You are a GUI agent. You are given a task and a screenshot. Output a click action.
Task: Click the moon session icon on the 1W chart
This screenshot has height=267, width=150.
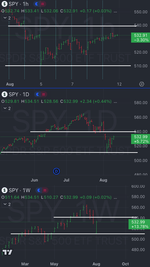(39, 190)
